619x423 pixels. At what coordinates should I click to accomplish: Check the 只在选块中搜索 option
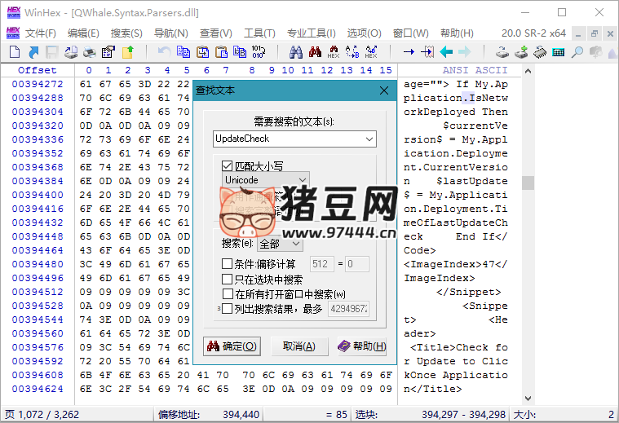click(227, 279)
